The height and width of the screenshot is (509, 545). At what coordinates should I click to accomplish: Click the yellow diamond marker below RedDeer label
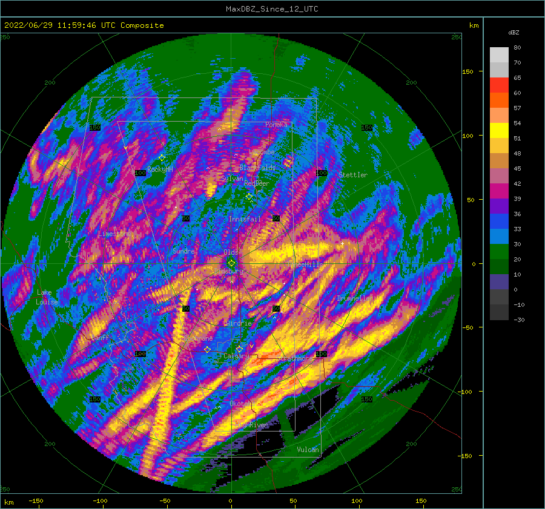249,197
